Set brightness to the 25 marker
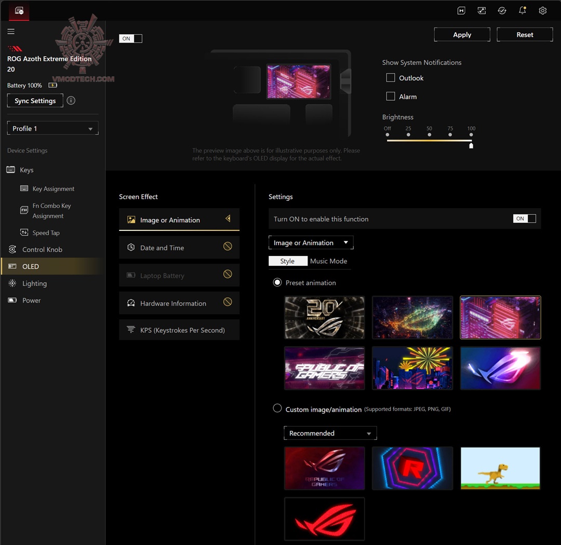The height and width of the screenshot is (545, 561). pos(408,134)
